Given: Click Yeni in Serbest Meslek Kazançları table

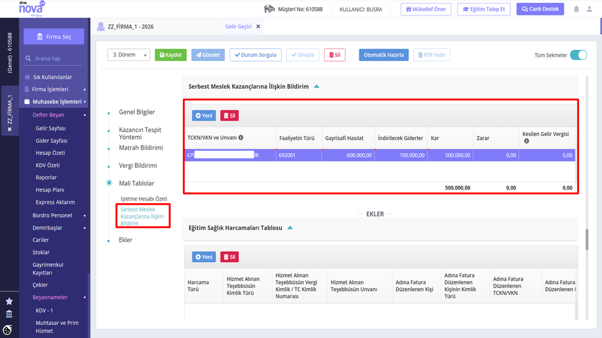Looking at the screenshot, I should tap(204, 116).
